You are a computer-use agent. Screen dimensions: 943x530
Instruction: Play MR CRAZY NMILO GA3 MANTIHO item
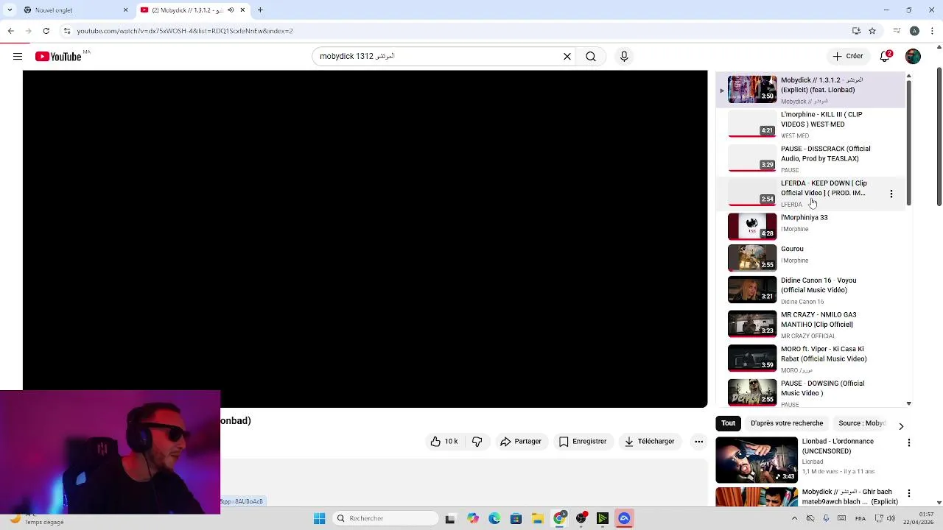pos(810,325)
